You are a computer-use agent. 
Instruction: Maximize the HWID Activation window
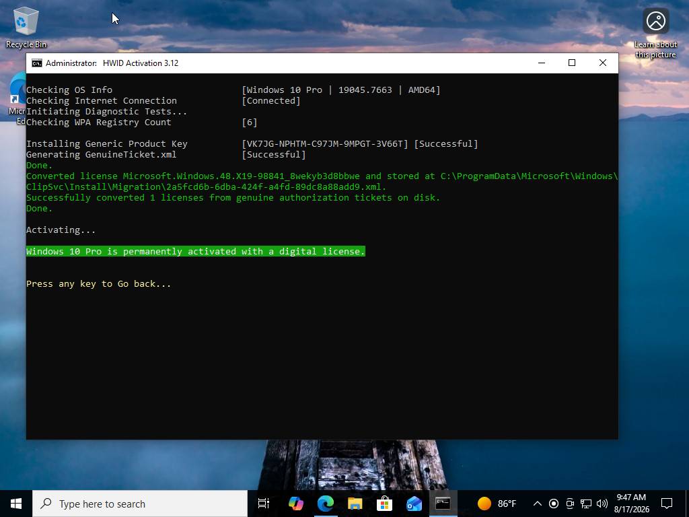(572, 63)
